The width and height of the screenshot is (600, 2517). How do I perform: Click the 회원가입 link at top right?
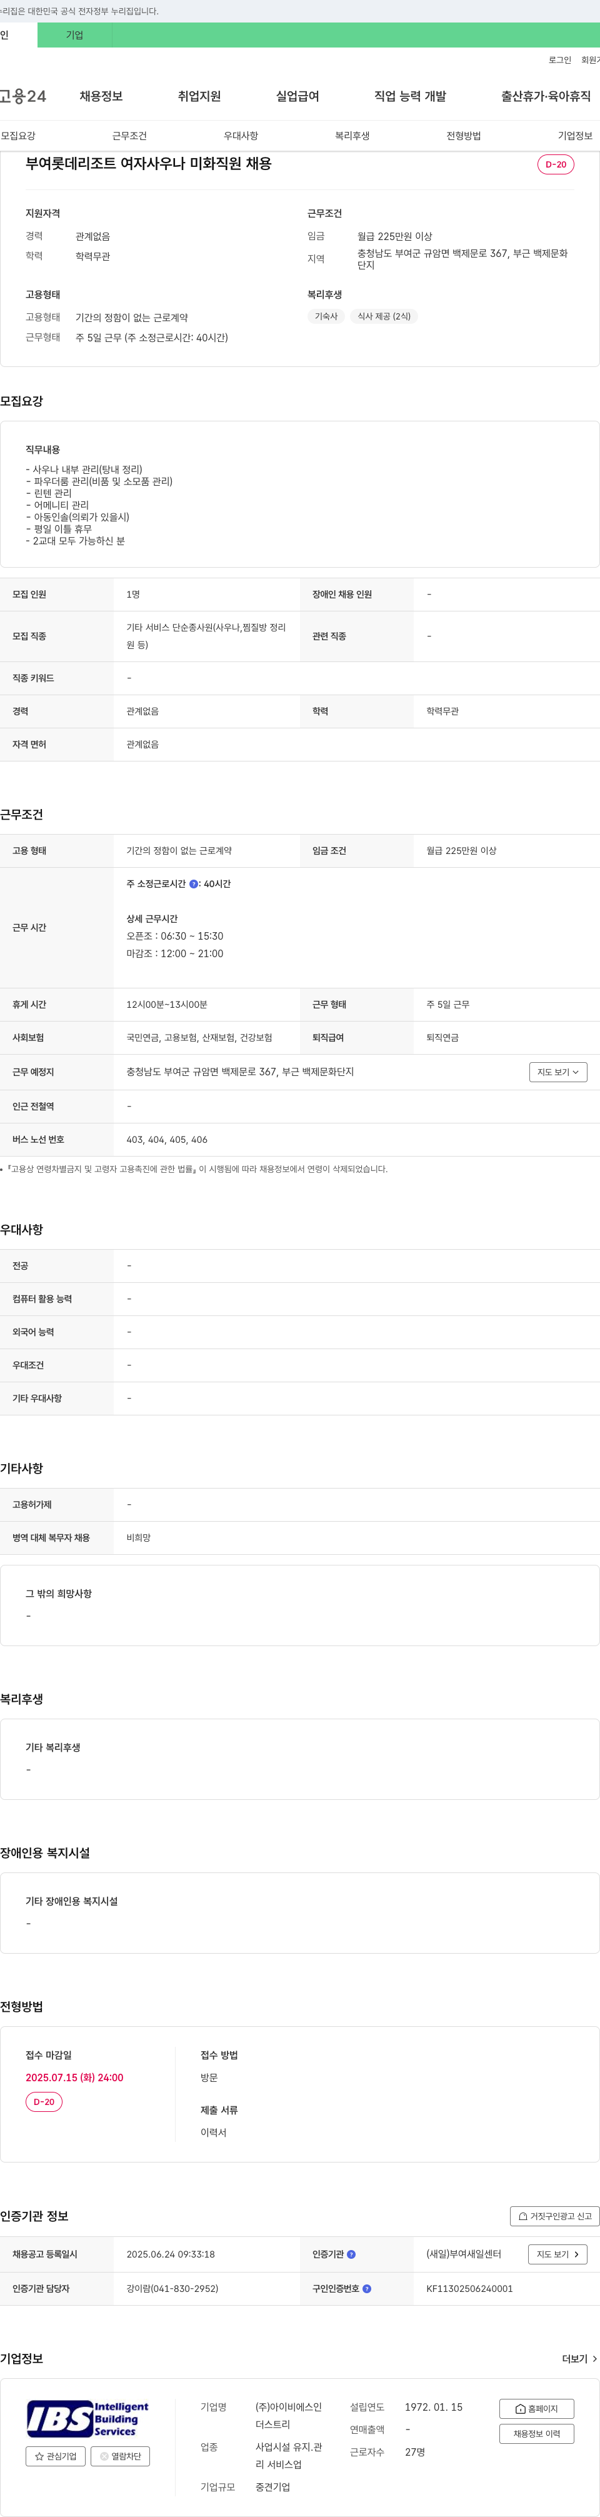coord(590,61)
